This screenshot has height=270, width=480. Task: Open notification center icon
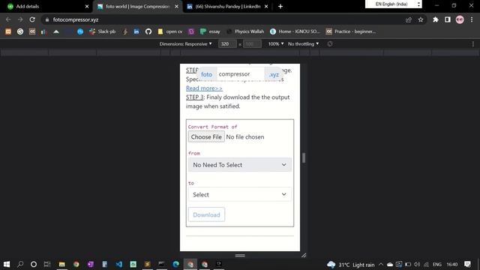(467, 264)
